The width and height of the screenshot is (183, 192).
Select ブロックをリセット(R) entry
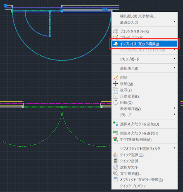[144, 31]
